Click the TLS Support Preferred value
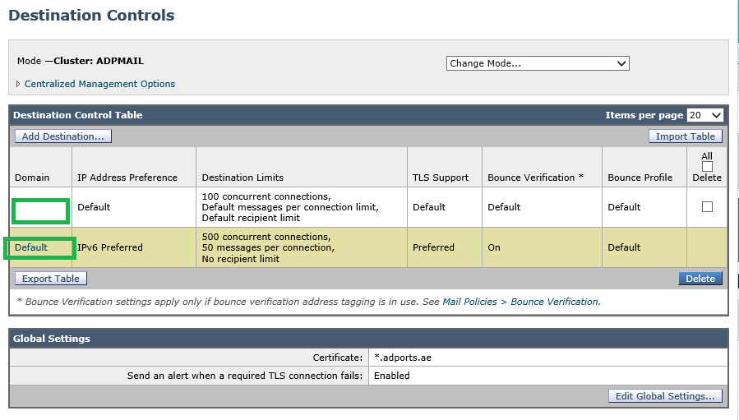The height and width of the screenshot is (420, 739). pyautogui.click(x=433, y=247)
